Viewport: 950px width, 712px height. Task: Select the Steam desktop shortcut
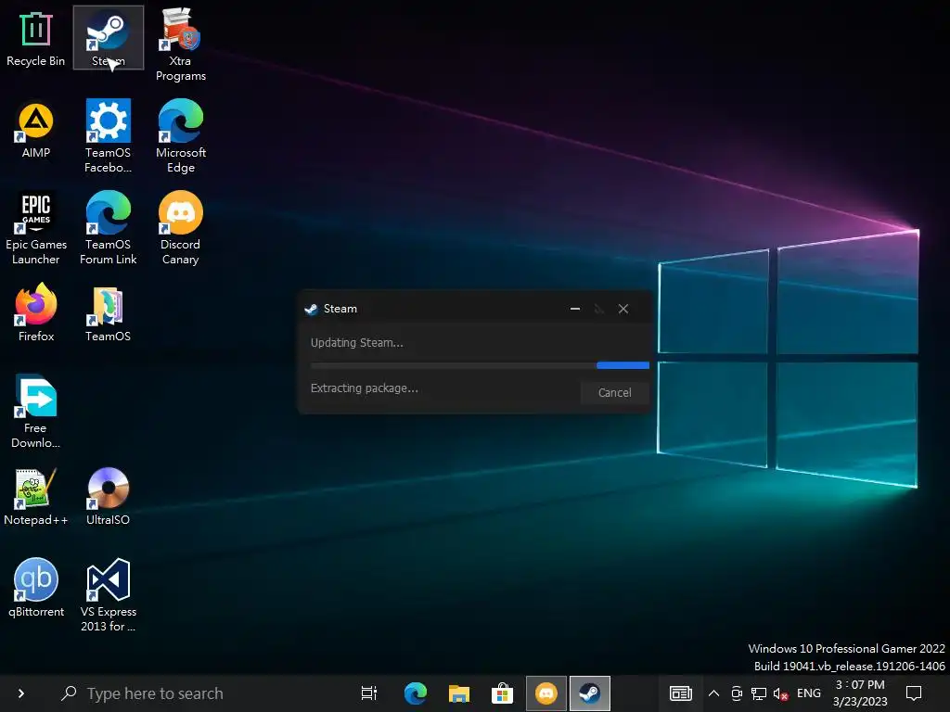(x=109, y=37)
